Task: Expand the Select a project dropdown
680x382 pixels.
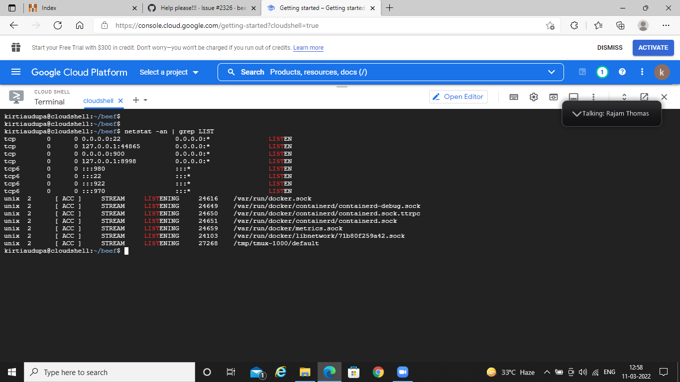Action: [x=169, y=72]
